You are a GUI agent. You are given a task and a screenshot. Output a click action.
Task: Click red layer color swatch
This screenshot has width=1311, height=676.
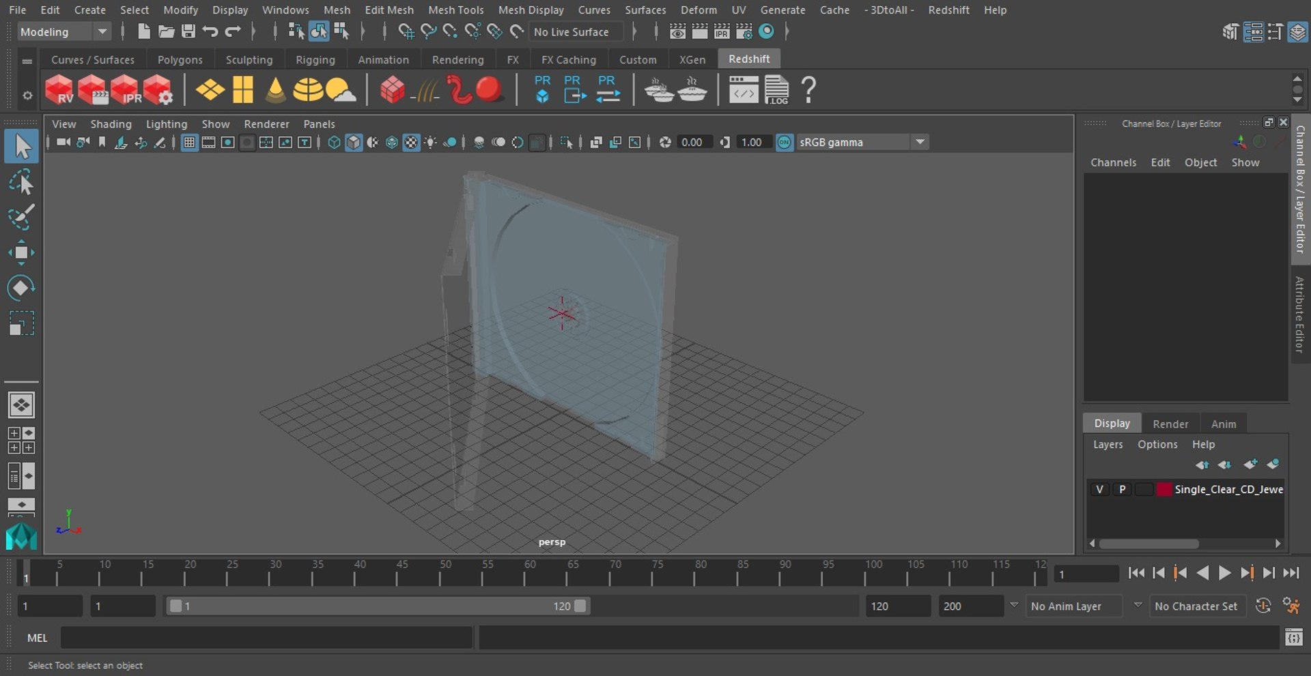click(x=1164, y=489)
